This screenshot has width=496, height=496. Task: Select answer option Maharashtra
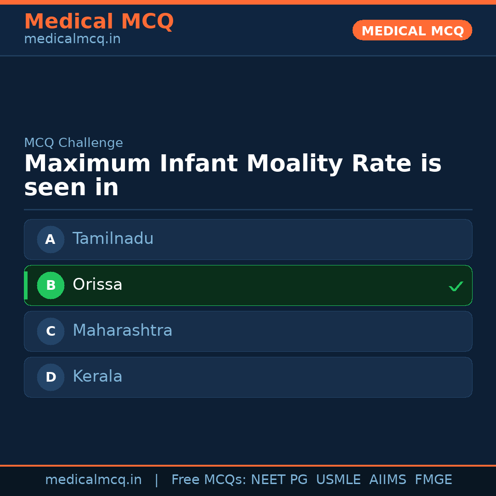[x=248, y=331]
